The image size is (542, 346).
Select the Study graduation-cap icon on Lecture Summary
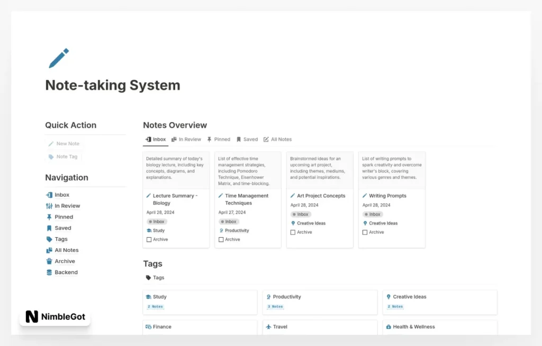tap(150, 230)
